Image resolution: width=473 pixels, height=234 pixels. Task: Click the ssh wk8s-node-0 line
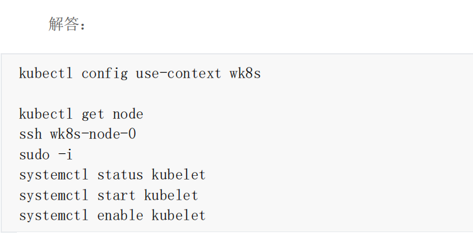tap(78, 134)
